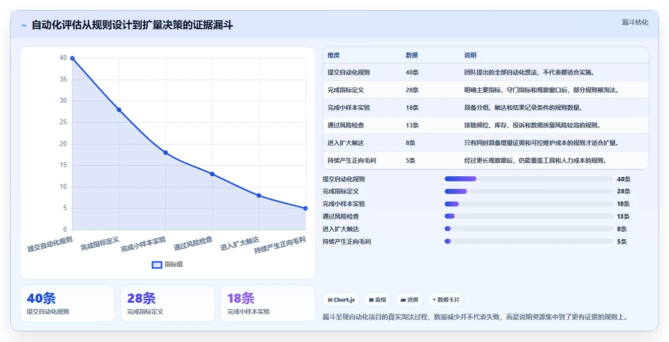This screenshot has width=669, height=342.
Task: Click the lightning icon beside the title
Action: (24, 25)
